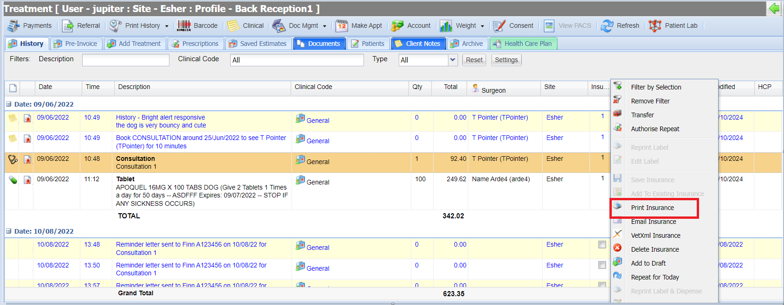784x305 pixels.
Task: Click the Remove Filter icon
Action: click(617, 100)
